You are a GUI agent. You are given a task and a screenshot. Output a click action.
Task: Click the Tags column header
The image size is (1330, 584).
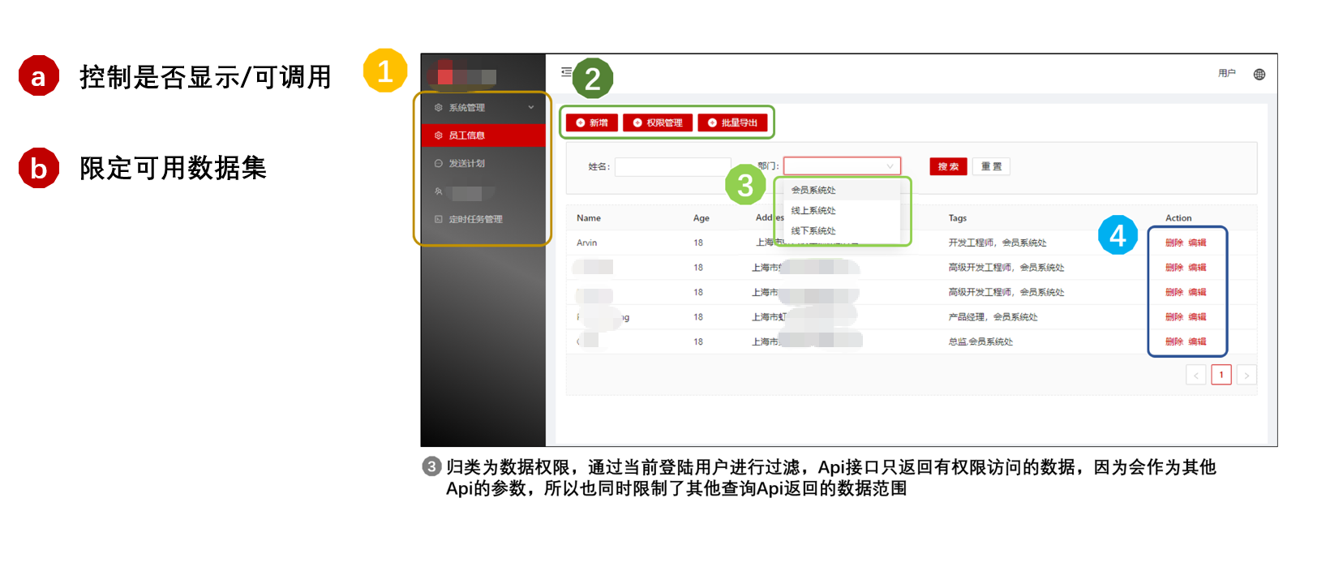tap(958, 218)
